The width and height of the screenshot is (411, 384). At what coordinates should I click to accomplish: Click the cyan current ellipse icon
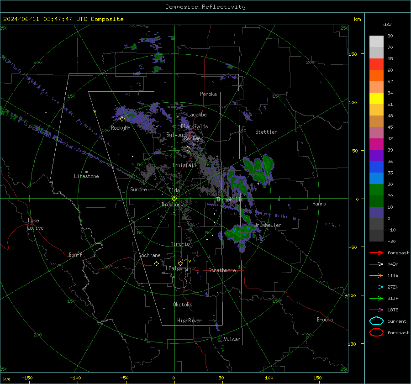click(x=376, y=321)
